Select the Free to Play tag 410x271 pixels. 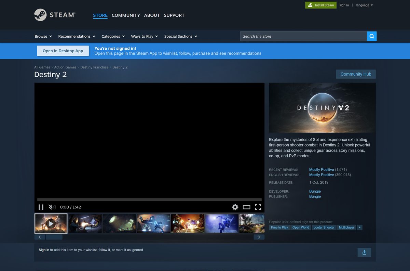[x=279, y=227]
